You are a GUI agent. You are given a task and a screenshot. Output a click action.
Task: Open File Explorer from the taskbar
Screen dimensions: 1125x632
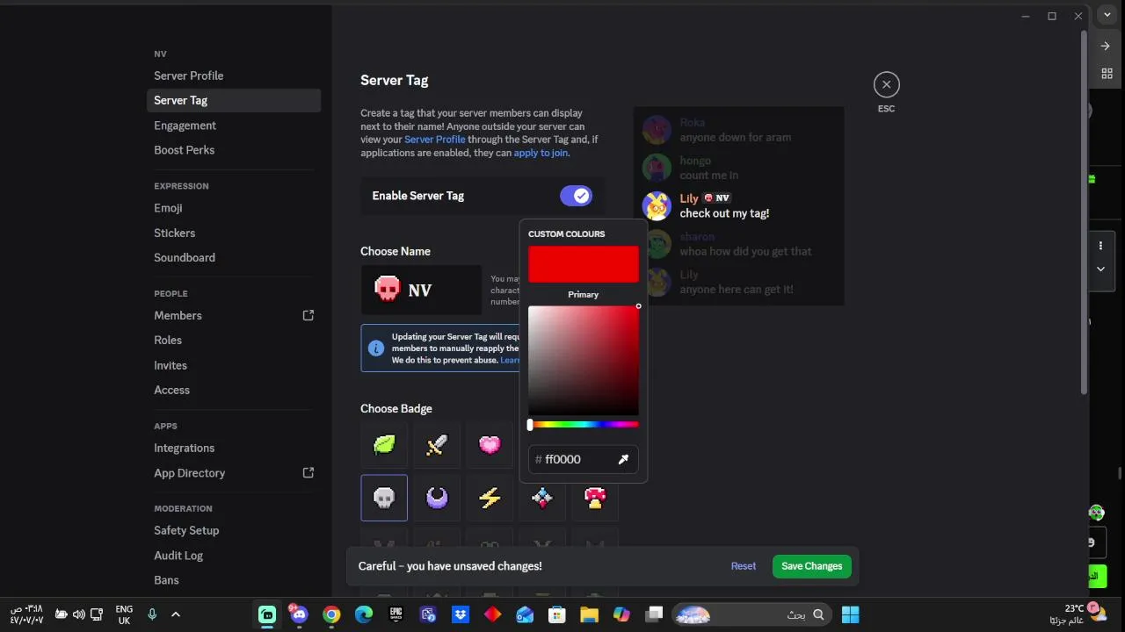(589, 614)
